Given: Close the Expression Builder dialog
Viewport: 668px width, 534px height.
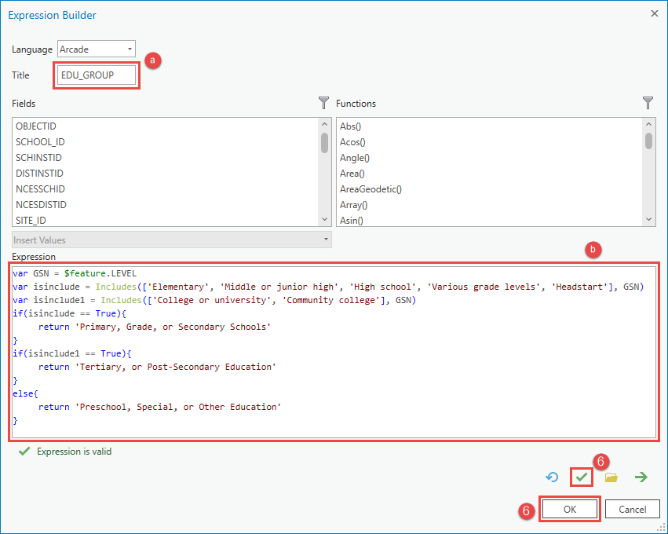Looking at the screenshot, I should coord(655,13).
